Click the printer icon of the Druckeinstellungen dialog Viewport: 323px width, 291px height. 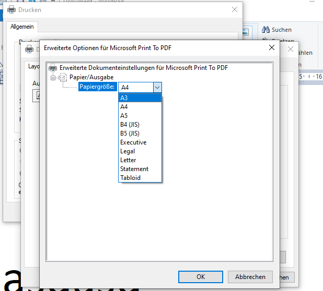[x=29, y=49]
